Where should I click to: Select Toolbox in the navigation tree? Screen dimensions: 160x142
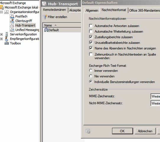click(x=15, y=43)
